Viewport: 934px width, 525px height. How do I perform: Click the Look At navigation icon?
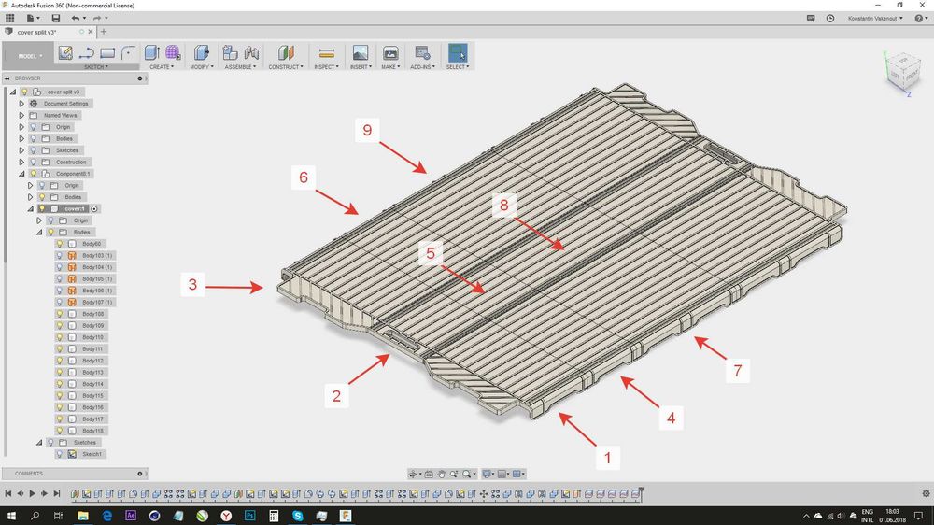[x=429, y=474]
